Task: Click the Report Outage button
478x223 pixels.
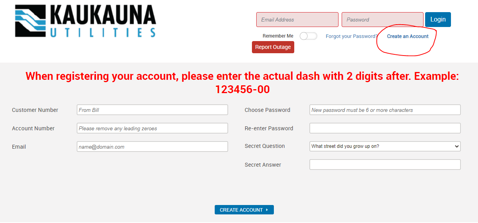Action: (x=273, y=47)
